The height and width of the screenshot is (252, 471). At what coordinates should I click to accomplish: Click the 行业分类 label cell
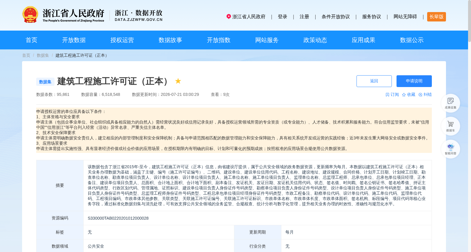coord(258,246)
